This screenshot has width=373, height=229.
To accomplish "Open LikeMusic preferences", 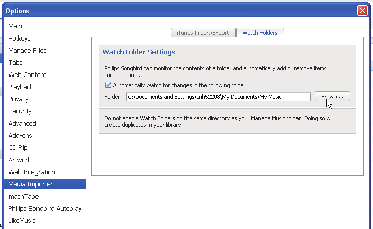I will click(22, 221).
